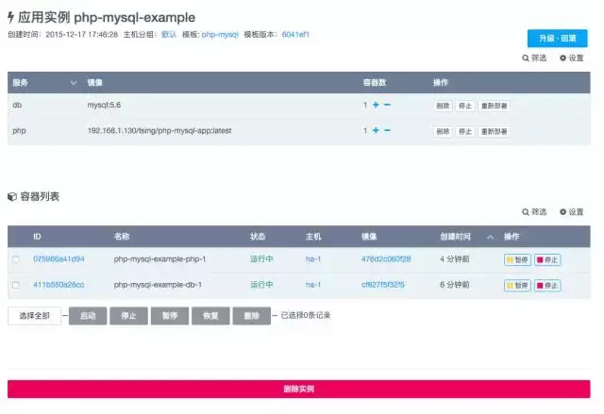Open 设置 gear above the services table
This screenshot has width=604, height=414.
[x=572, y=58]
